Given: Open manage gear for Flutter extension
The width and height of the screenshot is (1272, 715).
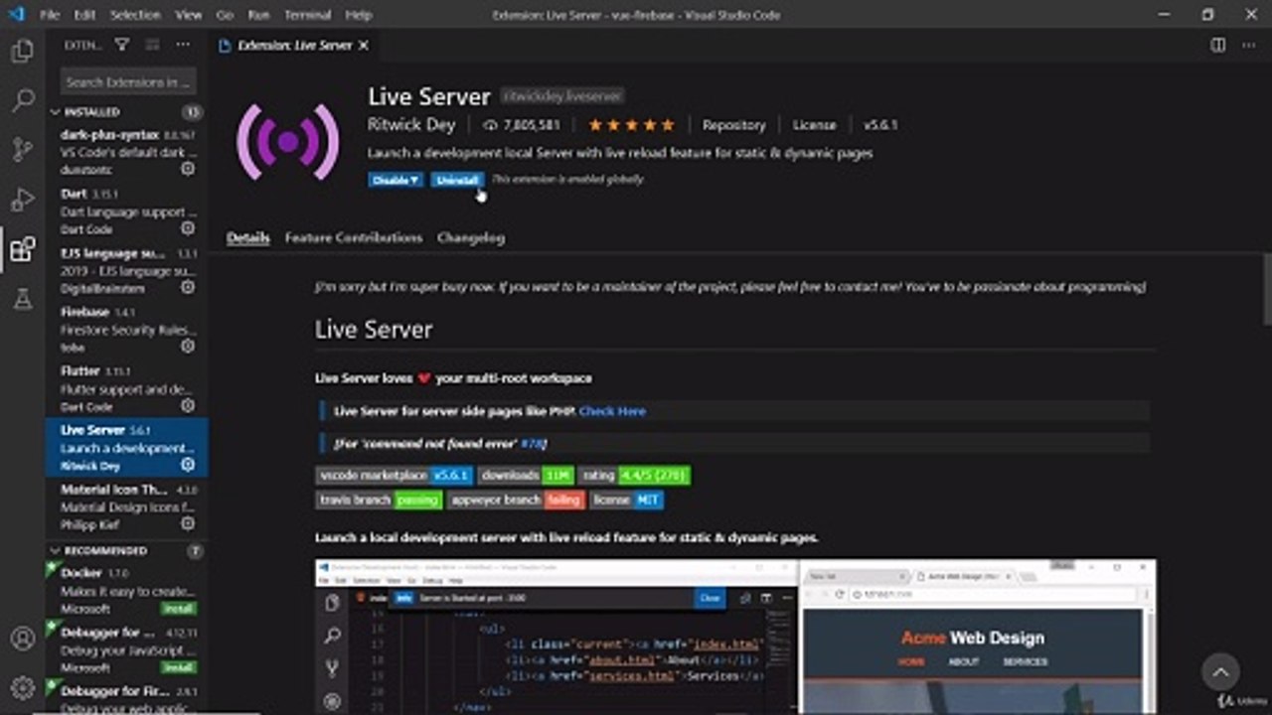Looking at the screenshot, I should coord(188,406).
